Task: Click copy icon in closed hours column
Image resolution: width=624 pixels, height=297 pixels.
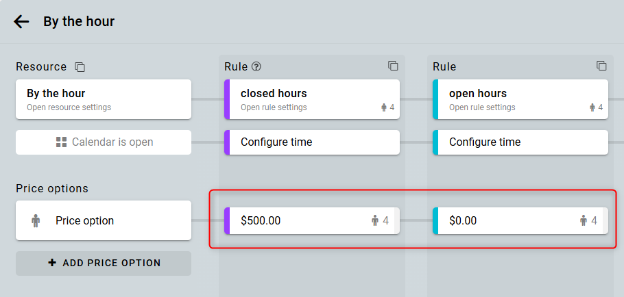Action: coord(393,66)
